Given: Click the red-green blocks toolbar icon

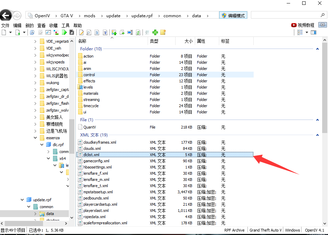Looking at the screenshot, I should 56,32.
